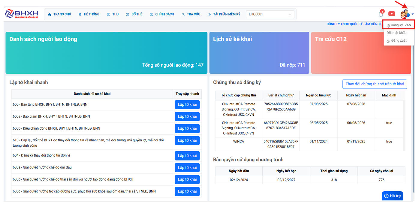Click the gear icon beside Hệ thống
The width and height of the screenshot is (419, 206).
click(80, 14)
